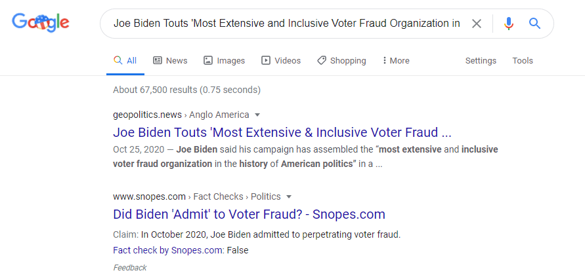Expand the snopes.com result dropdown arrow
The width and height of the screenshot is (585, 277).
(288, 197)
